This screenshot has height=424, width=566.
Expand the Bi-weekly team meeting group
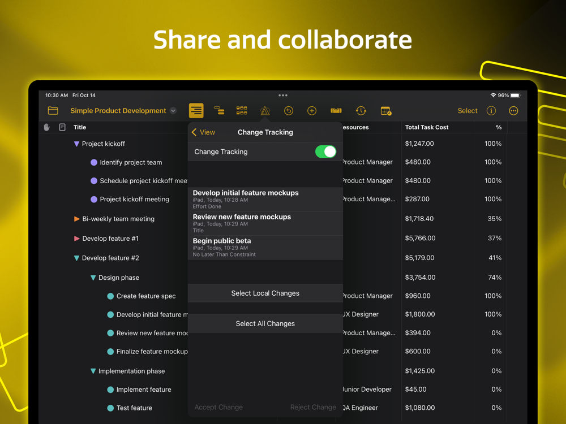pyautogui.click(x=76, y=219)
